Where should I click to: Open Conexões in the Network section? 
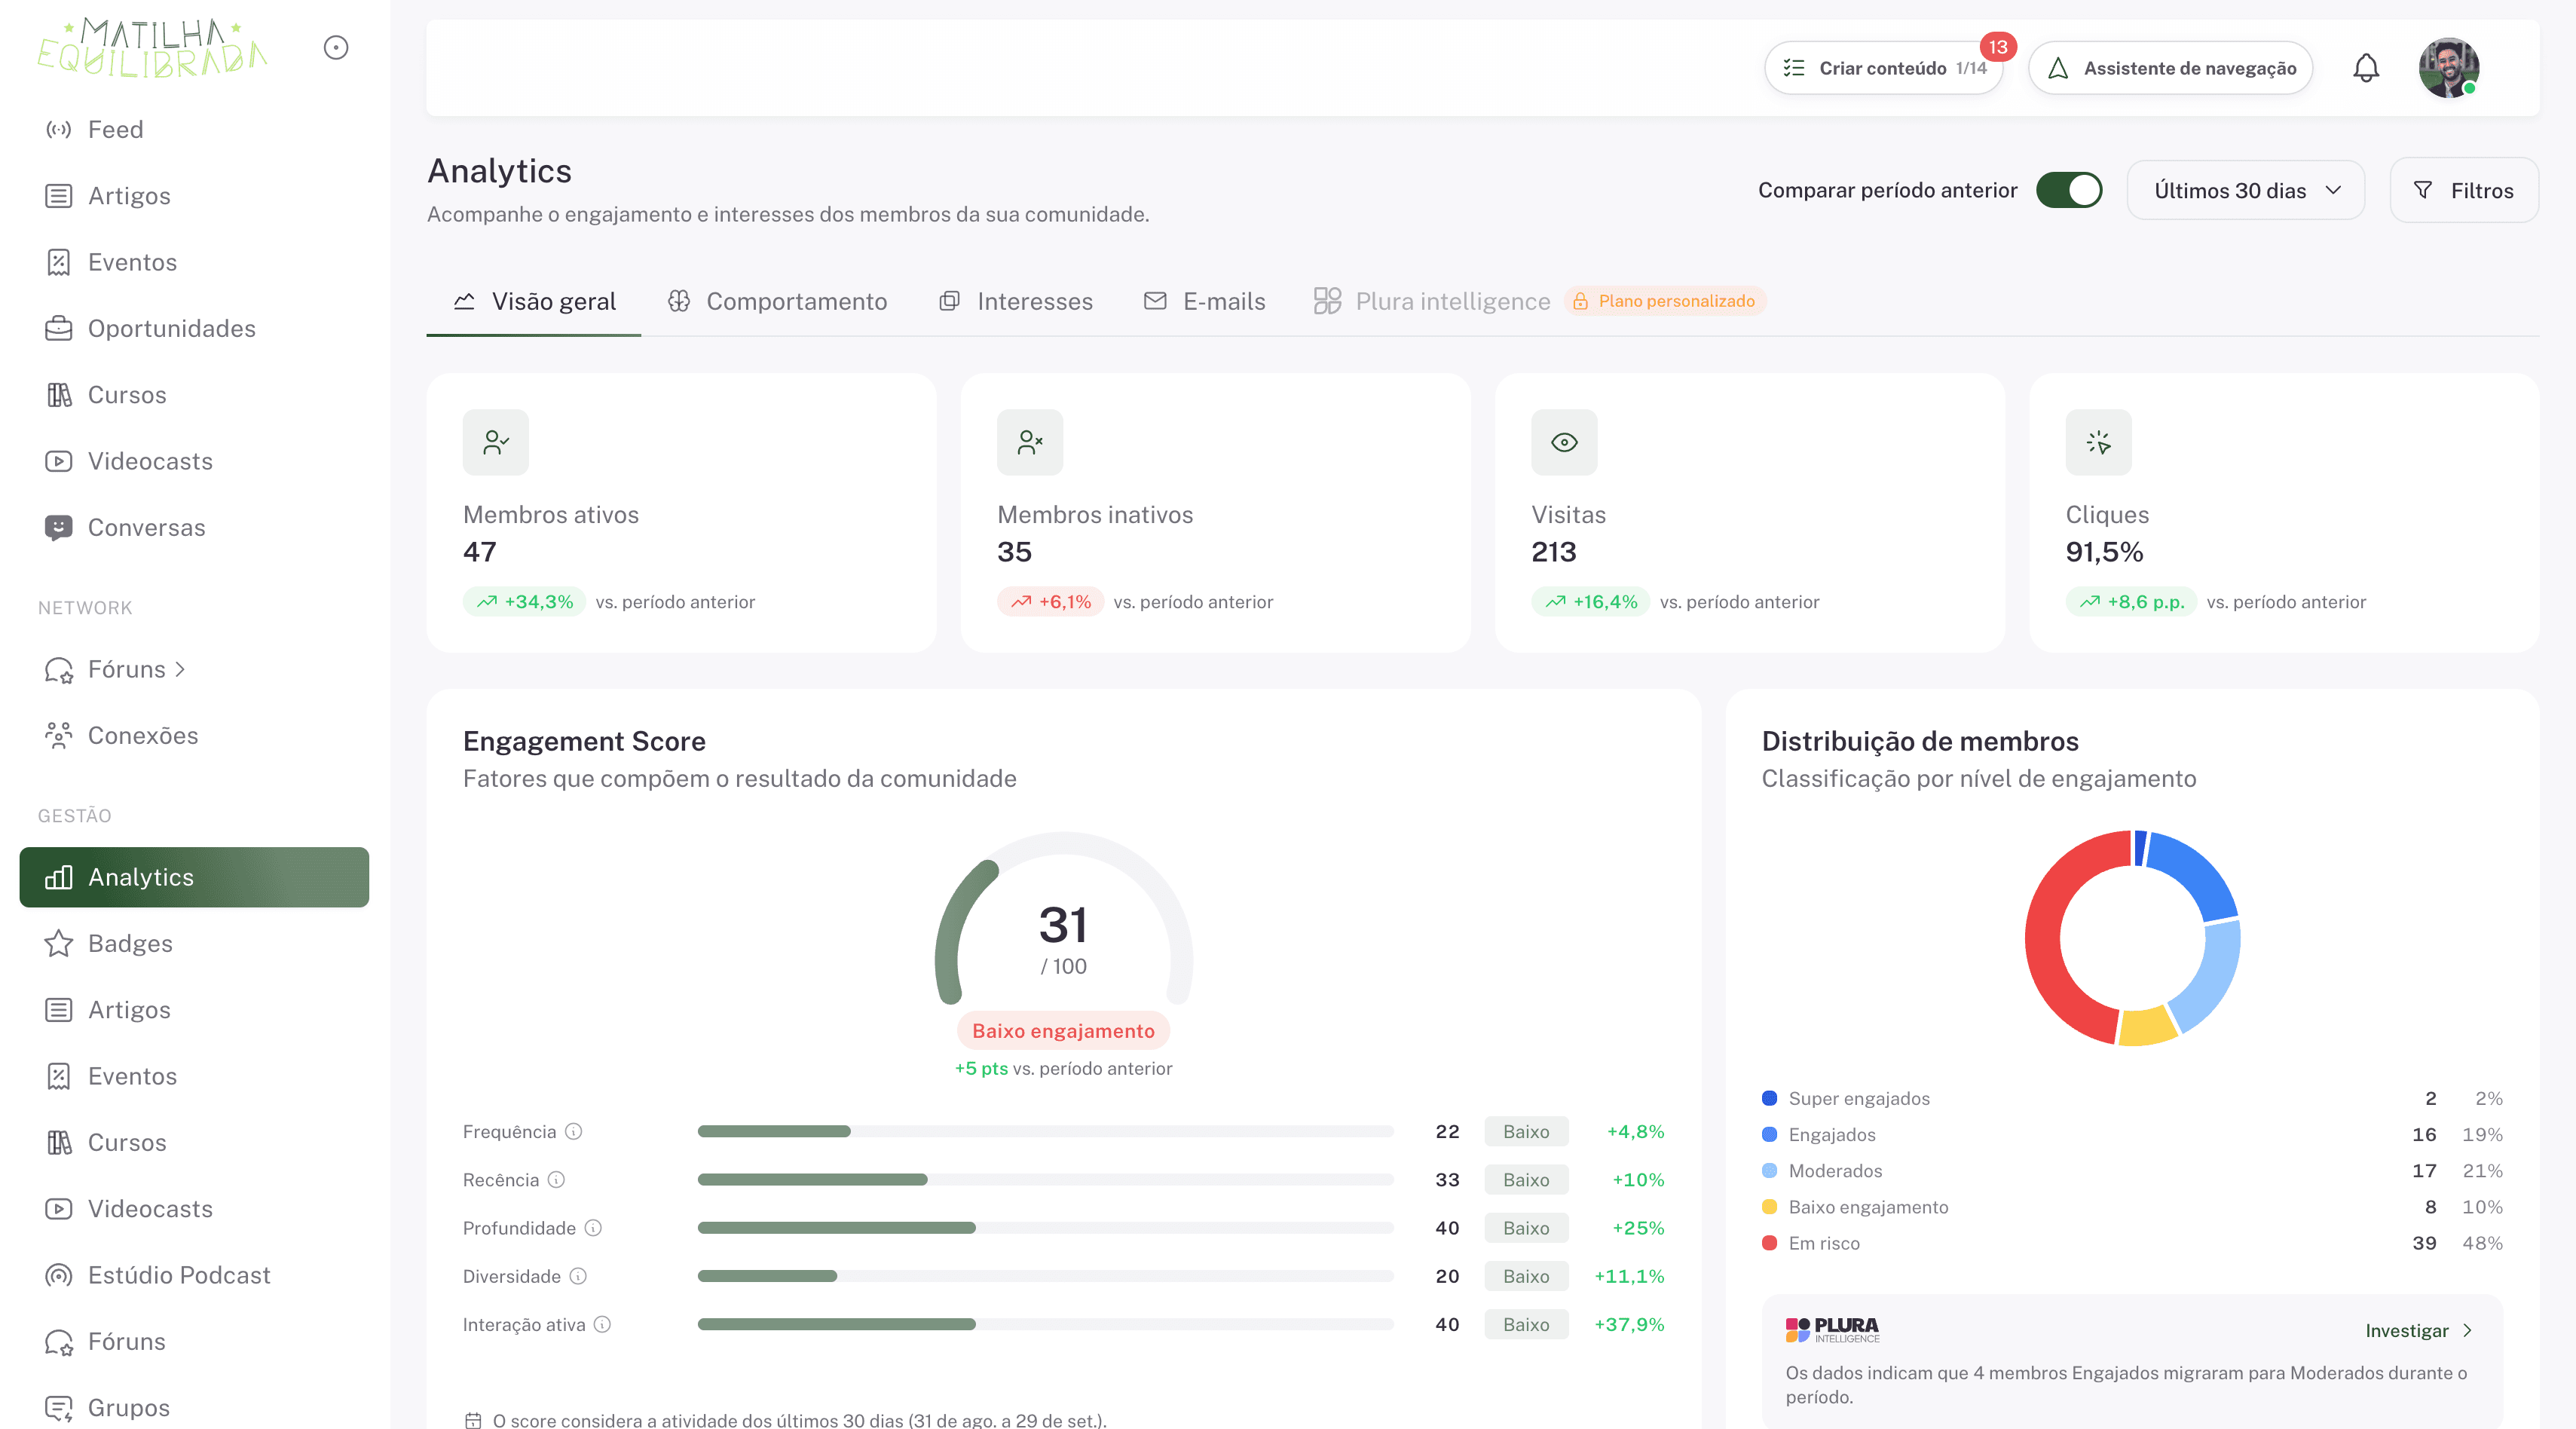194,735
